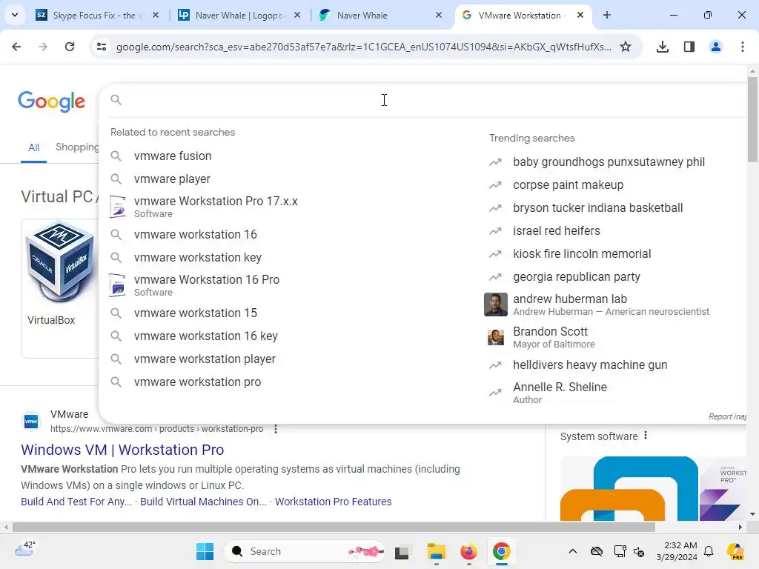Reload the current page
The width and height of the screenshot is (759, 569).
(x=70, y=47)
